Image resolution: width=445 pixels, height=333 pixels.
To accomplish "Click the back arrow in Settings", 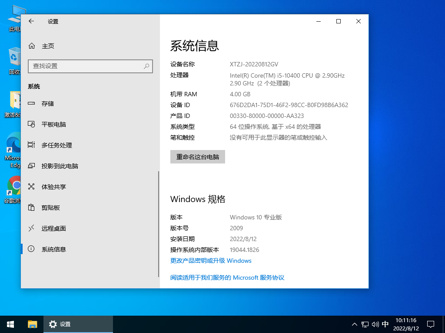I will point(30,21).
